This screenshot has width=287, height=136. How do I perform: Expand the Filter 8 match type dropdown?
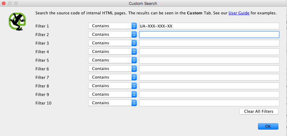point(112,86)
